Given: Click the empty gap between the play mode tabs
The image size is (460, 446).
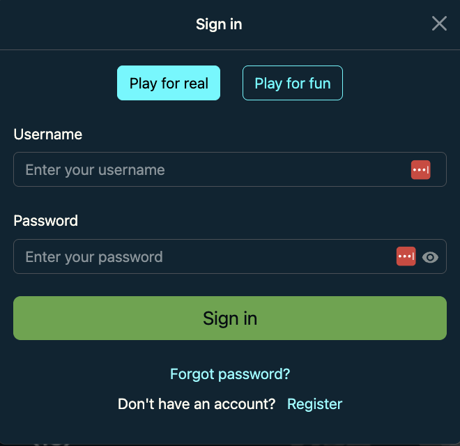Looking at the screenshot, I should point(231,84).
